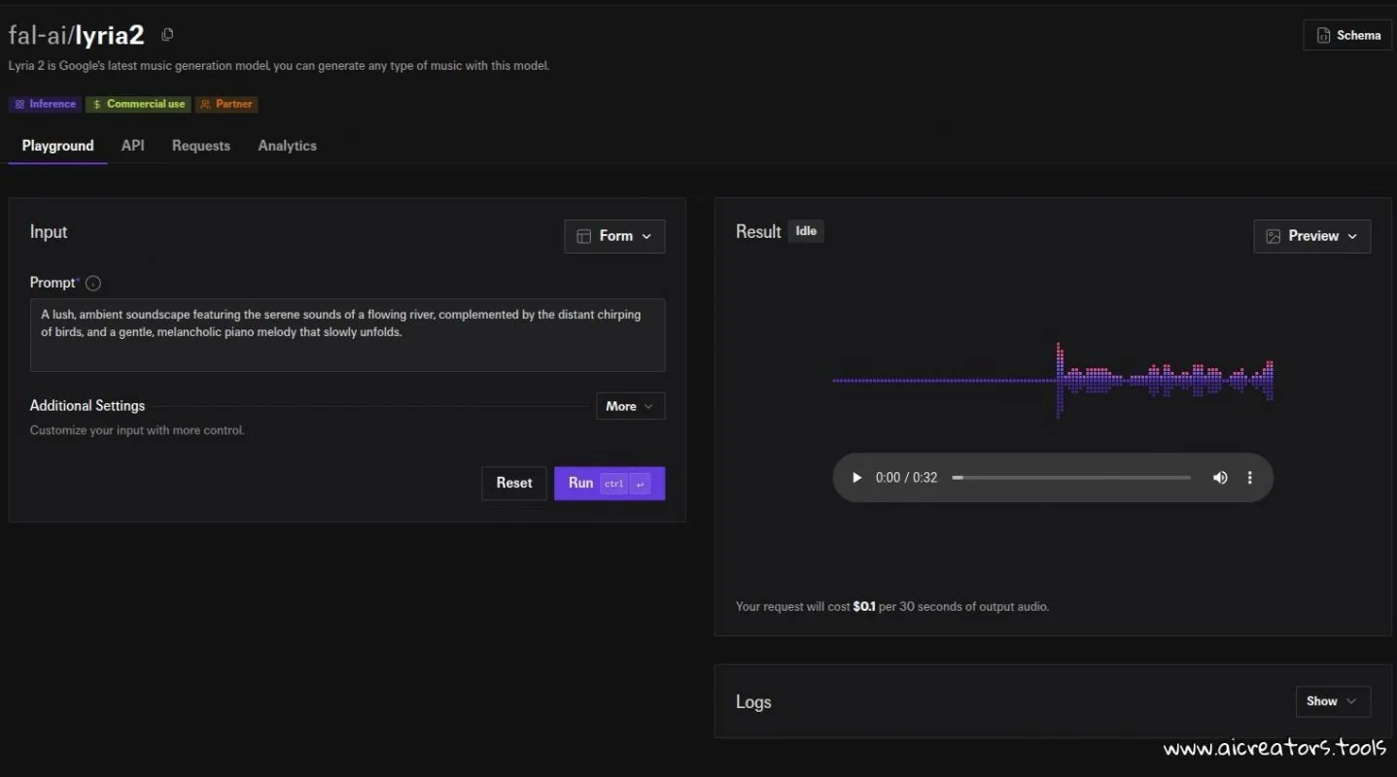
Task: Run the music generation request
Action: click(609, 483)
